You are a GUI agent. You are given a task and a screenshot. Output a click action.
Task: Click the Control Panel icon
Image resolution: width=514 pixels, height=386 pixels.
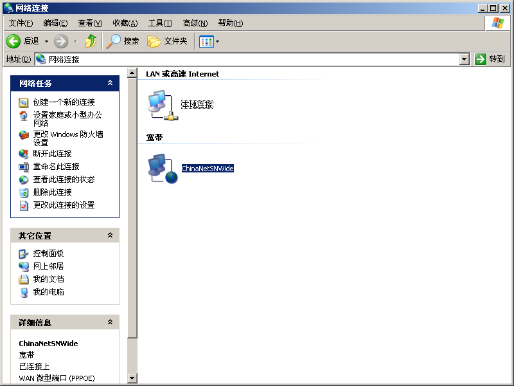point(24,253)
